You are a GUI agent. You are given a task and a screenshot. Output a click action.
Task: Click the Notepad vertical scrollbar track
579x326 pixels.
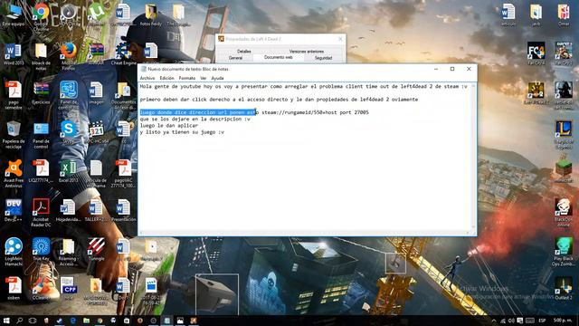(474, 157)
